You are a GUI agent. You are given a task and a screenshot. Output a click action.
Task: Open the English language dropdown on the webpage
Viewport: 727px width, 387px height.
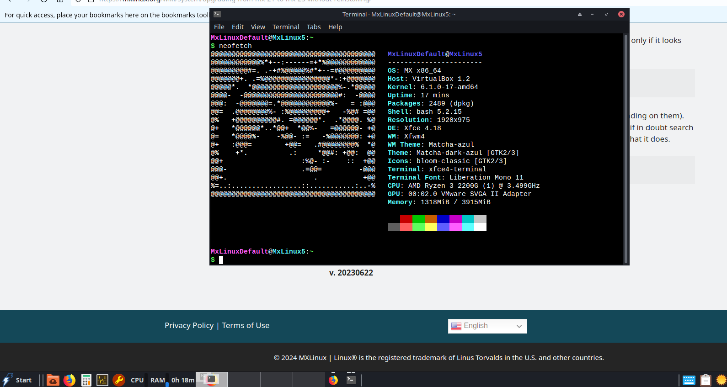point(487,326)
